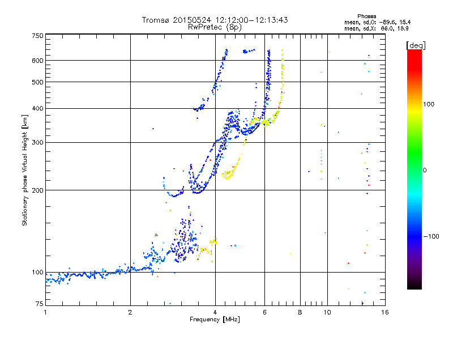Viewport: 453px width, 340px height.
Task: Click the y-axis tick label '500'
Action: [x=38, y=82]
